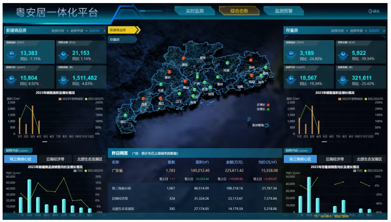Viewport: 391px width, 222px height.
Task: Select 北部生态发展区 under right 销售均价
Action: coord(369,159)
